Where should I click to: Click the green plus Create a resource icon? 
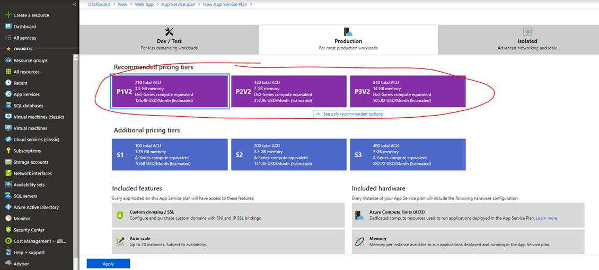[x=8, y=15]
